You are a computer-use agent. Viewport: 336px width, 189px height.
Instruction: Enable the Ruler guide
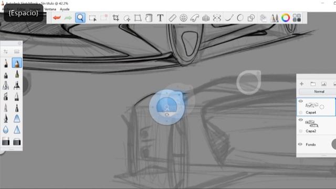pyautogui.click(x=172, y=18)
